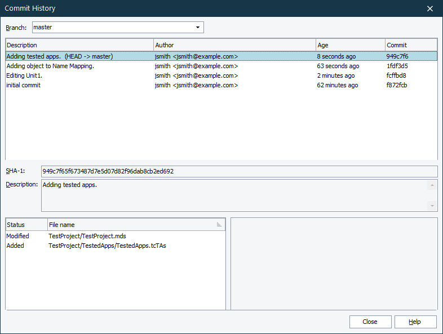The width and height of the screenshot is (443, 334).
Task: Select the 'initial commit' row
Action: click(x=24, y=85)
